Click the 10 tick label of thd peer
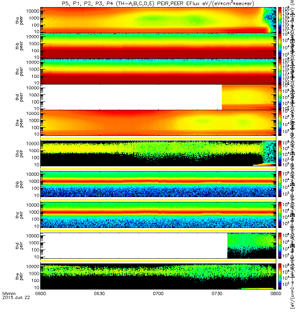Viewport: 296px width, 316px height. point(36,109)
